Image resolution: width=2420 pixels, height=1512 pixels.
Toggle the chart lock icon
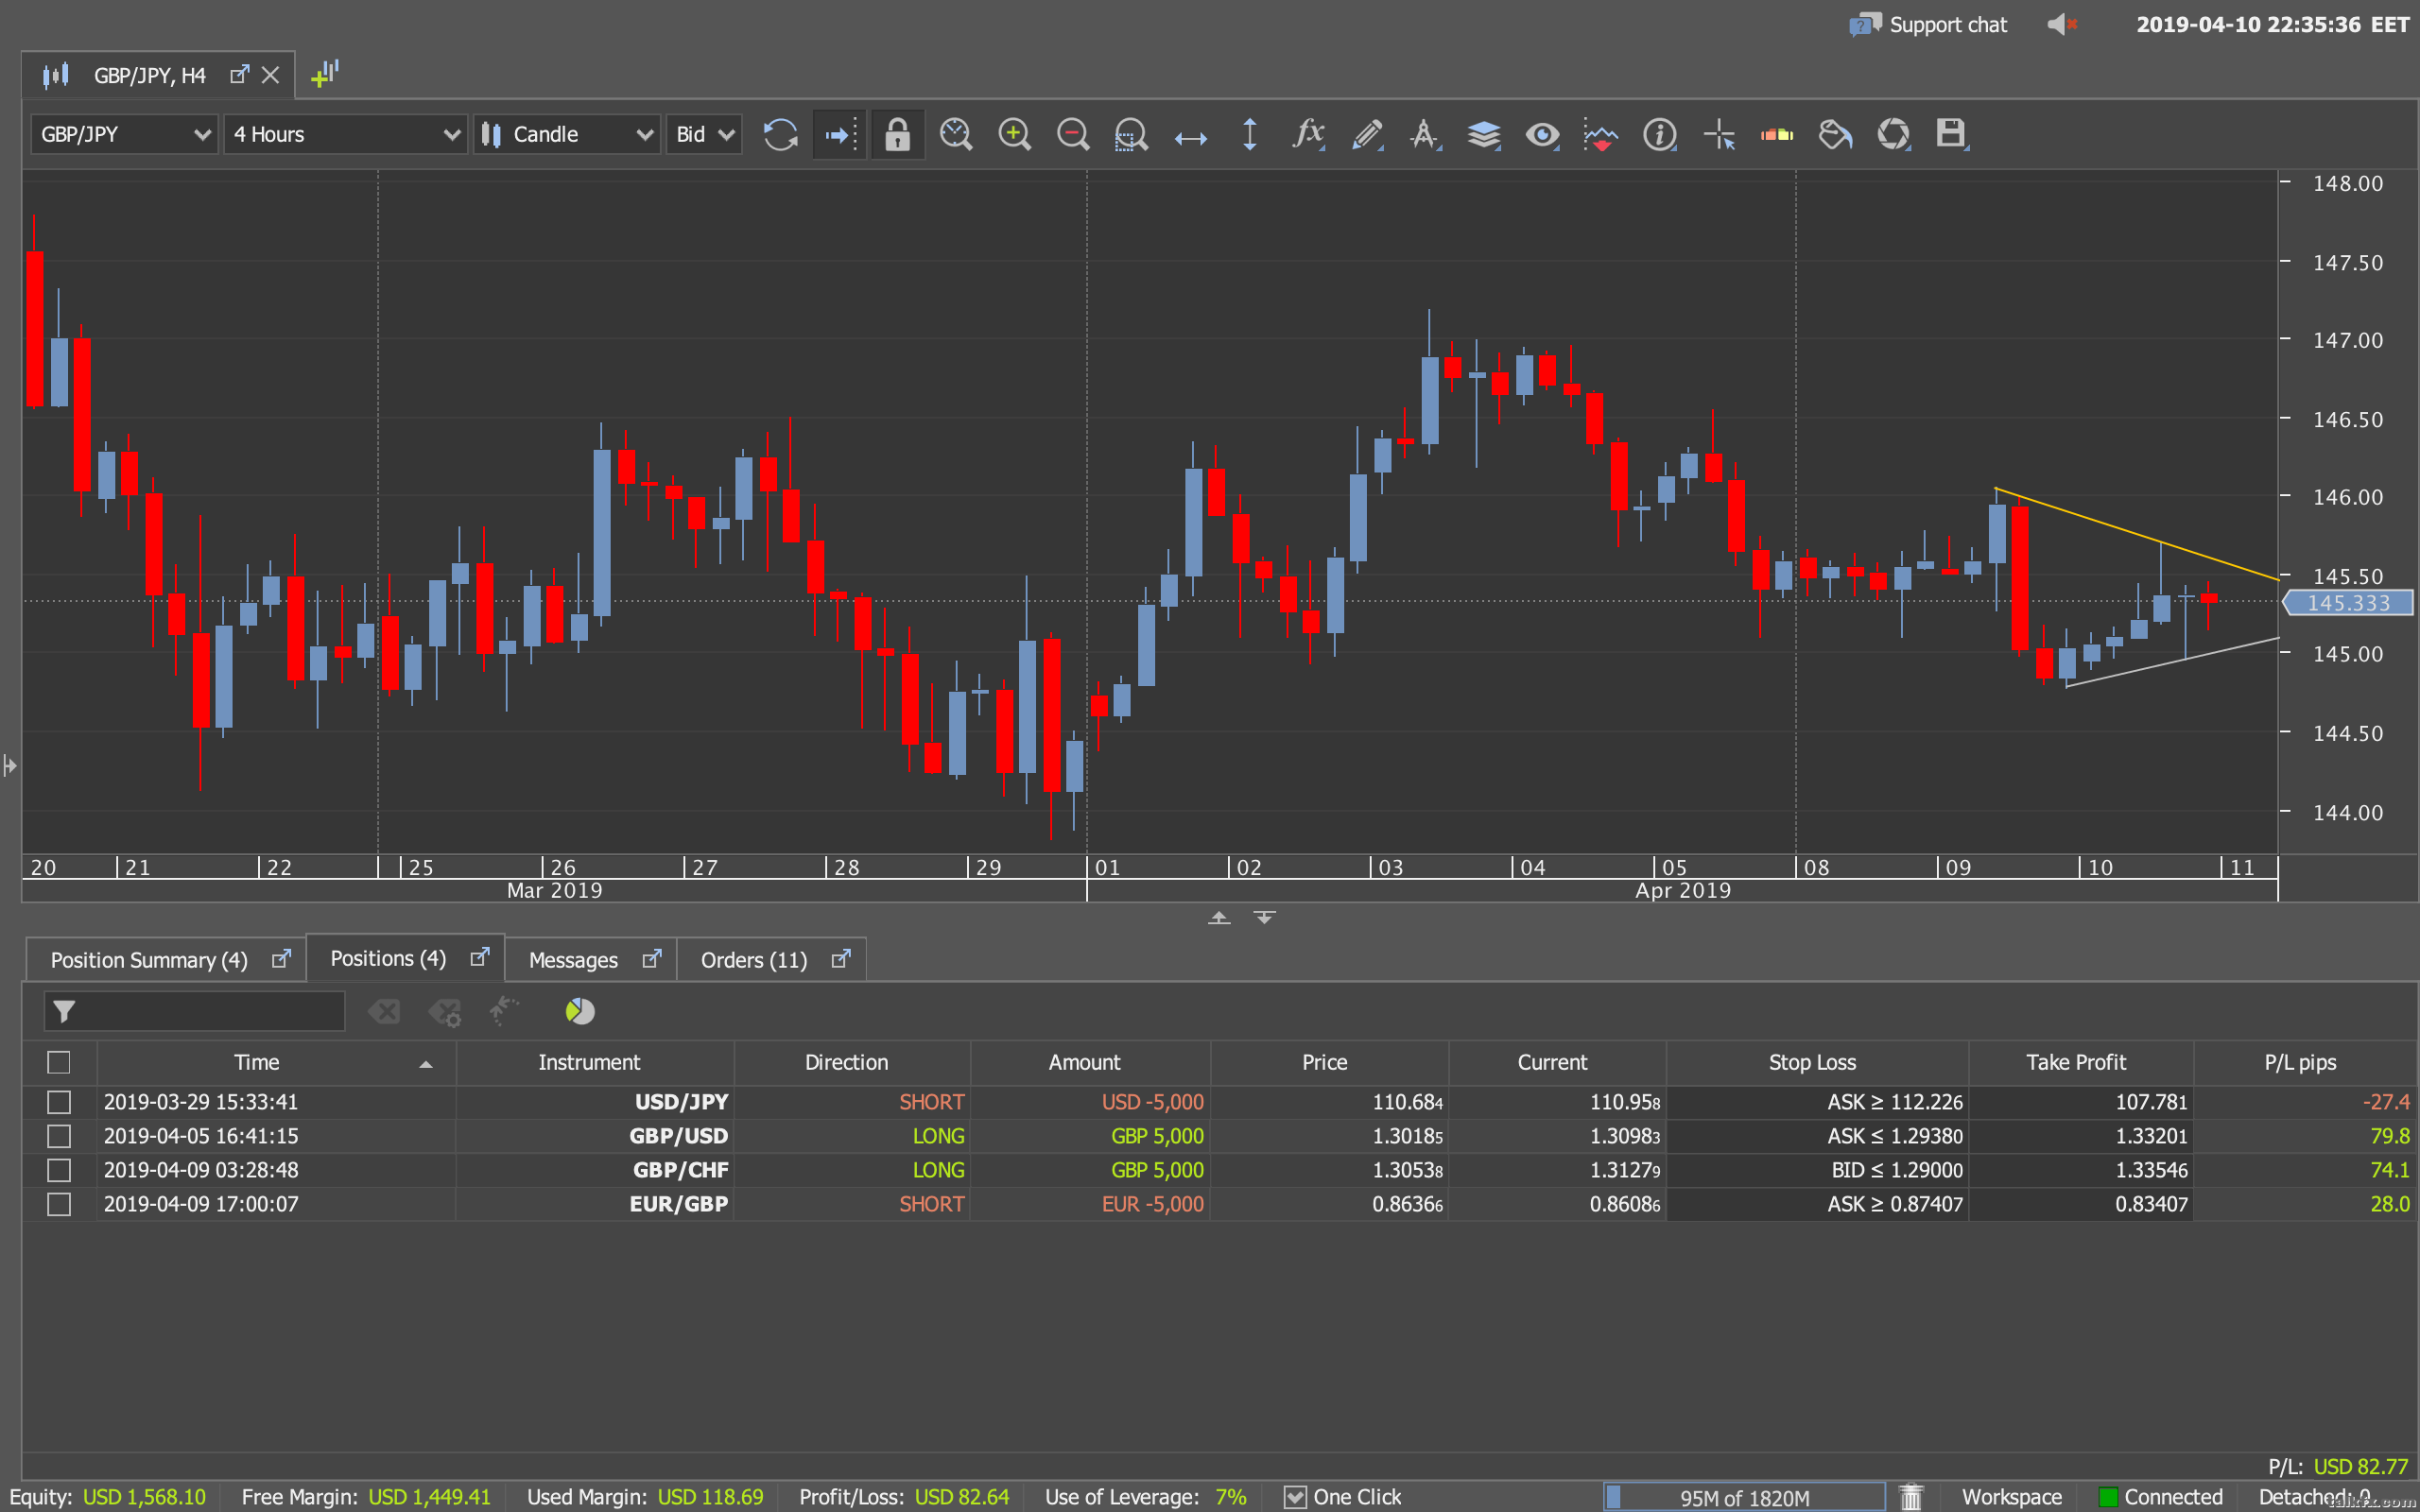(897, 134)
